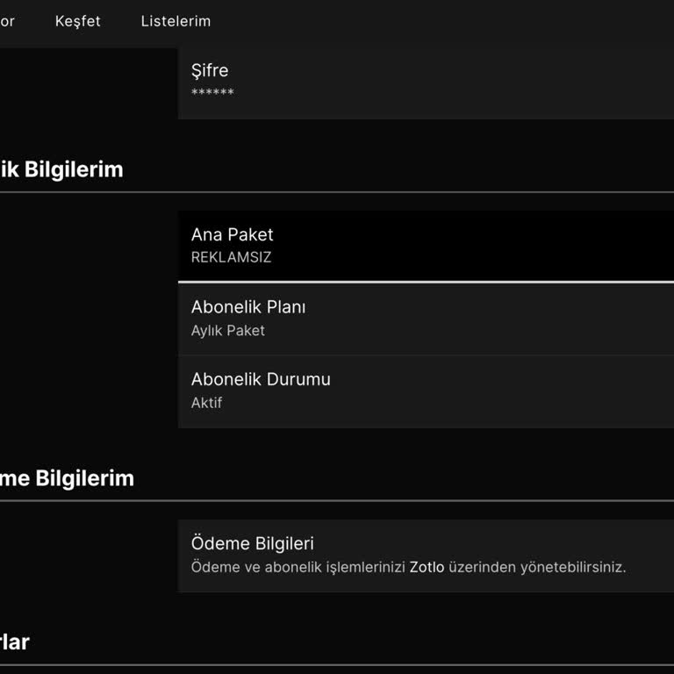Click the Abonelik Durumu row
674x674 pixels.
[x=426, y=391]
